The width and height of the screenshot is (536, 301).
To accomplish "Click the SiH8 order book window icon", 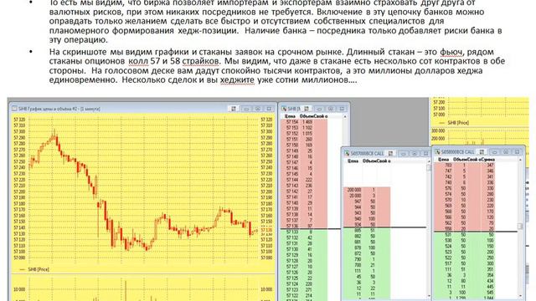I will [284, 109].
